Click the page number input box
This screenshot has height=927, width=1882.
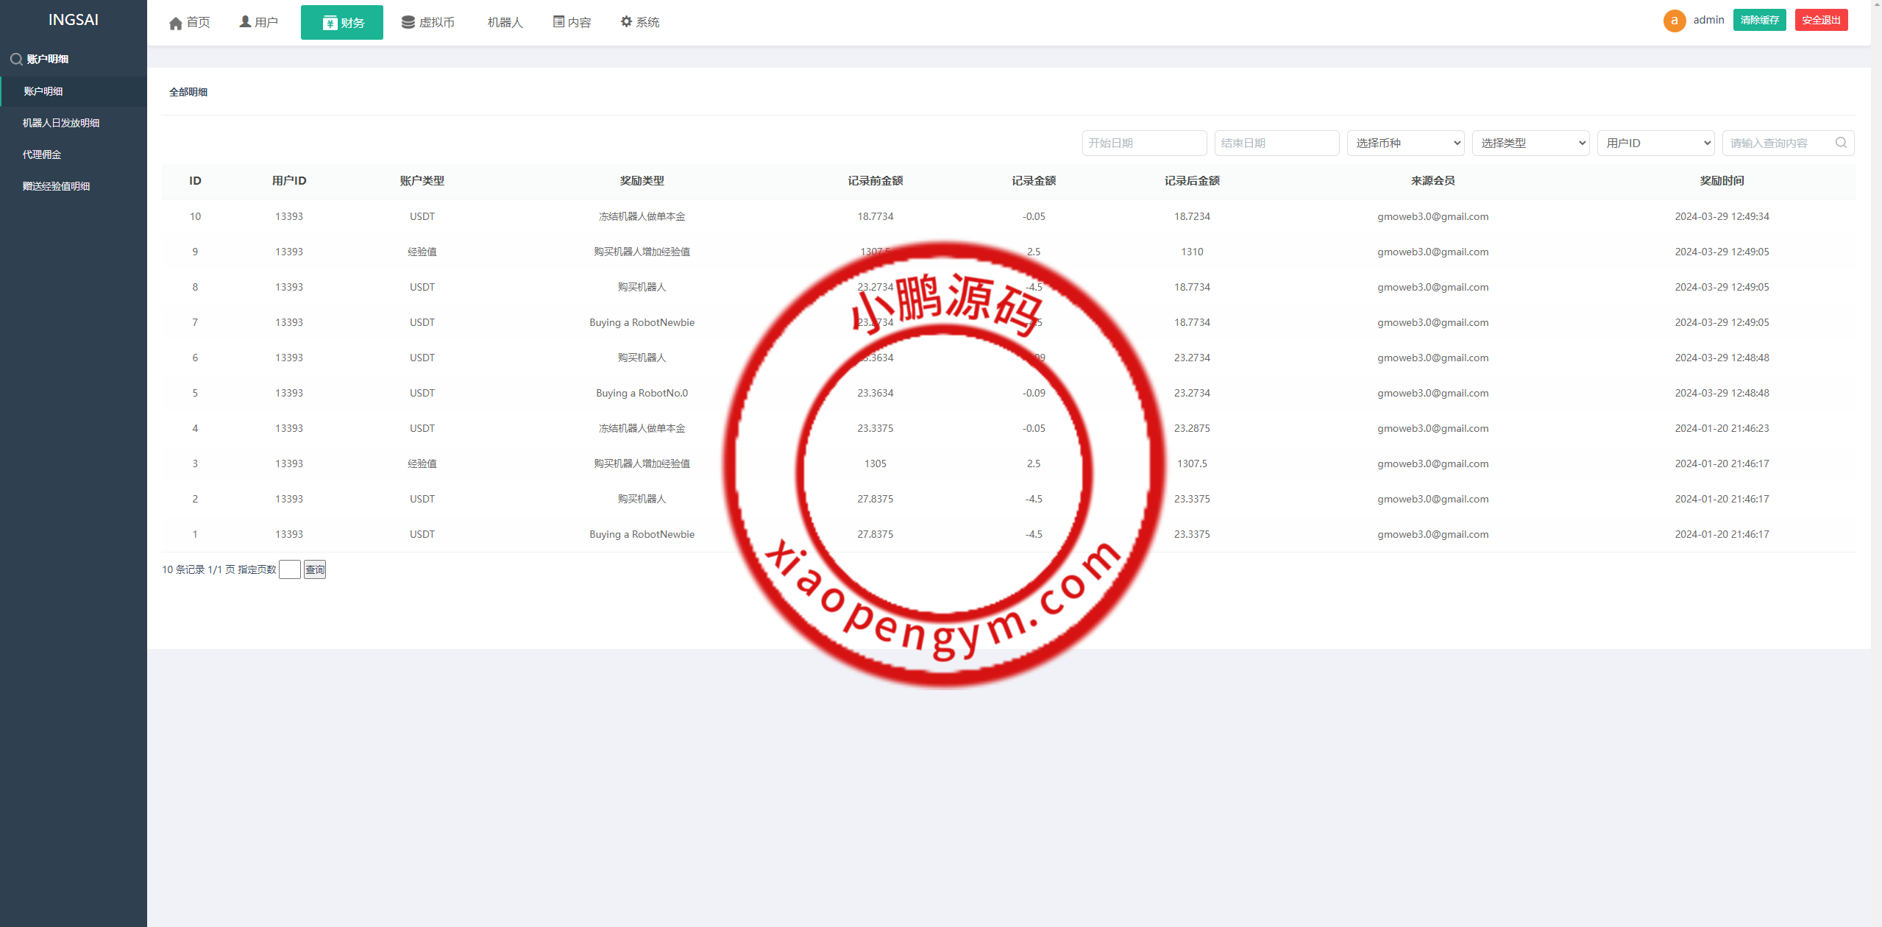[x=289, y=569]
